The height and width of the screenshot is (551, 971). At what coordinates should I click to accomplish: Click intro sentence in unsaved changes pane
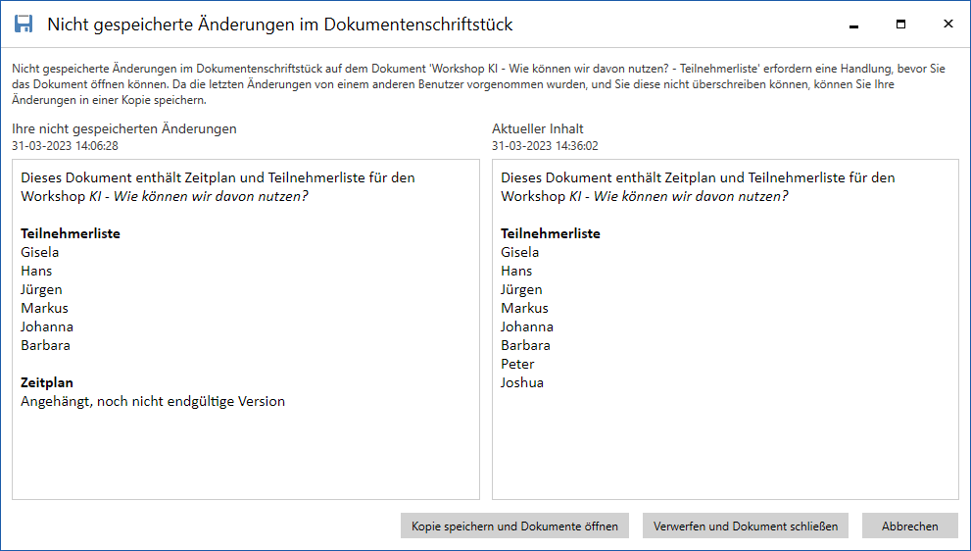[x=218, y=187]
